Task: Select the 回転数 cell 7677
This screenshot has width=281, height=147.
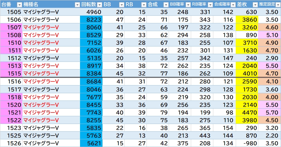Action: [91, 97]
